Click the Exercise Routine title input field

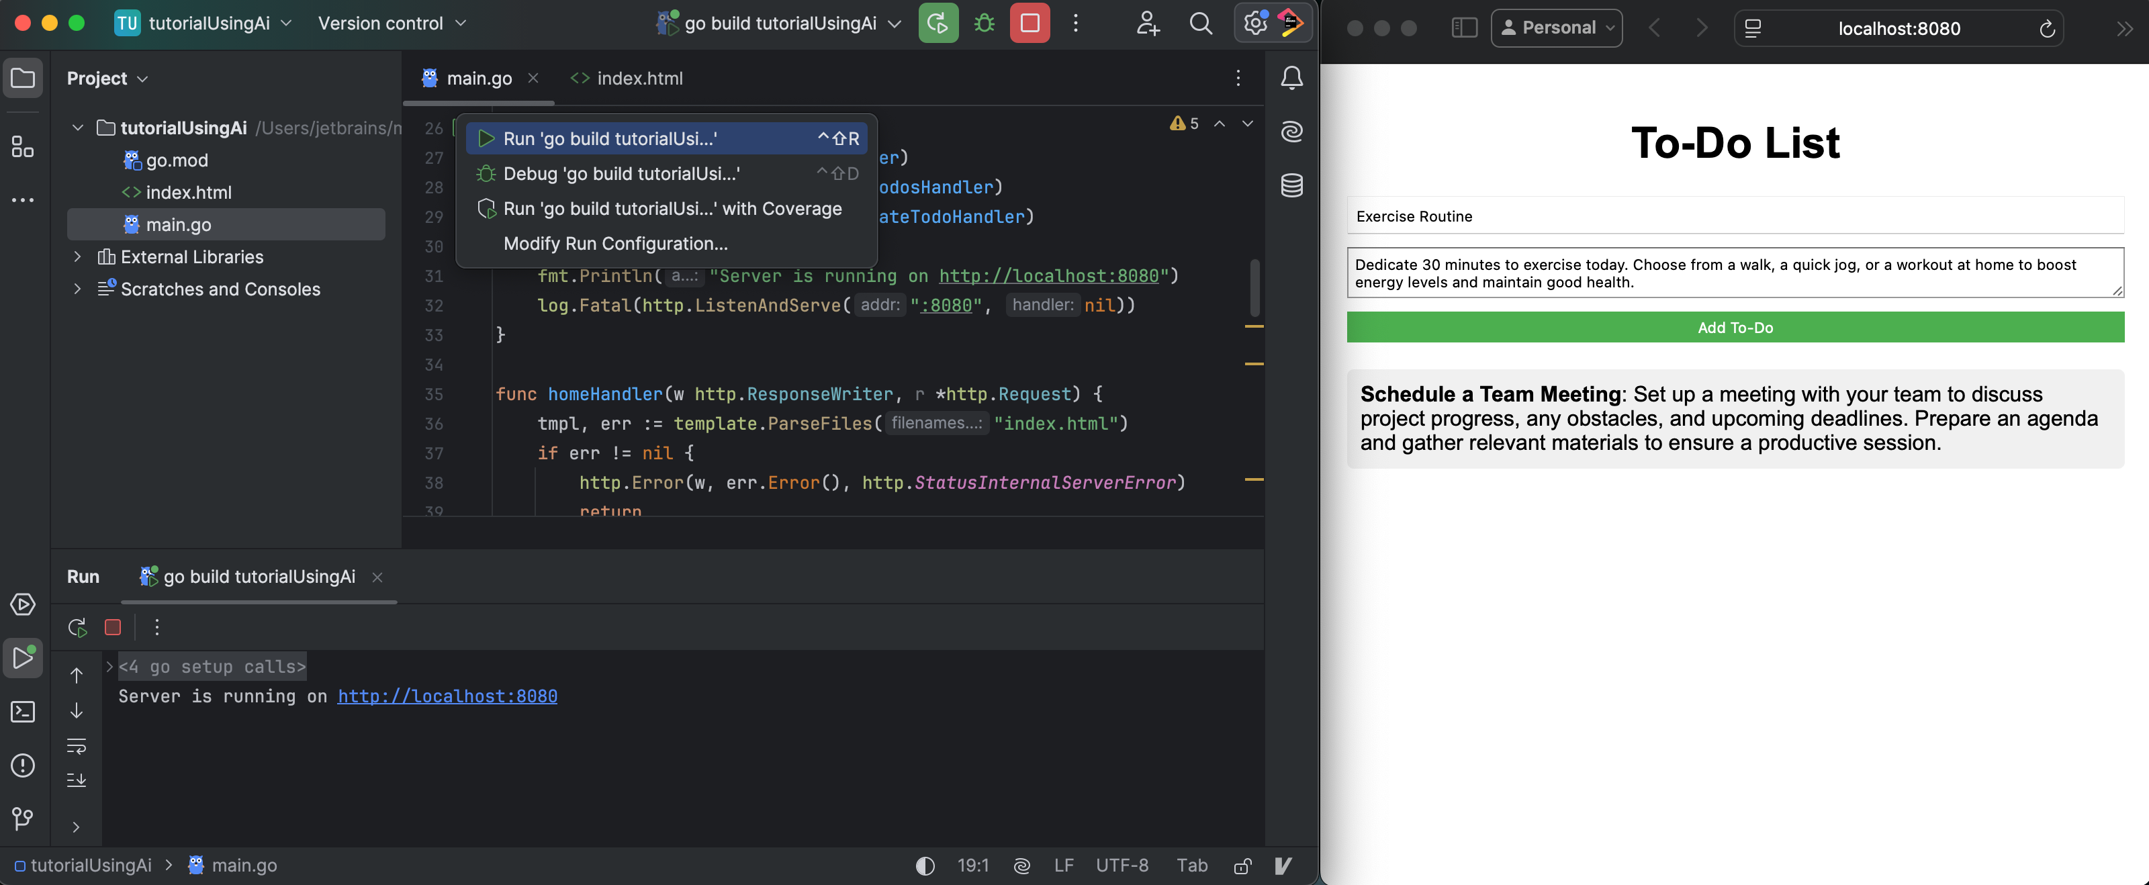coord(1735,217)
